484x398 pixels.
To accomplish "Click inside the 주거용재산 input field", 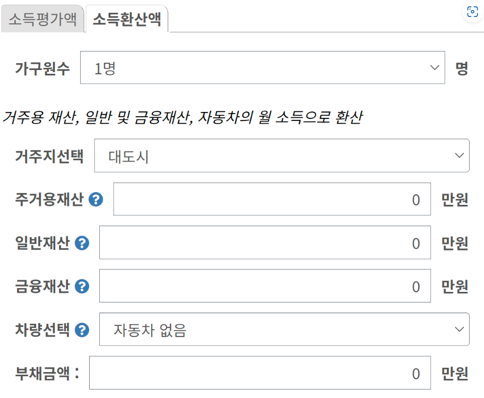I will [271, 199].
